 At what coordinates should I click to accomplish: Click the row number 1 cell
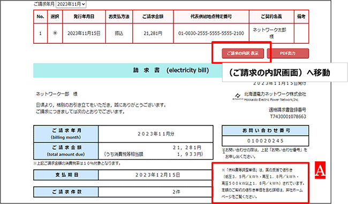(x=40, y=33)
